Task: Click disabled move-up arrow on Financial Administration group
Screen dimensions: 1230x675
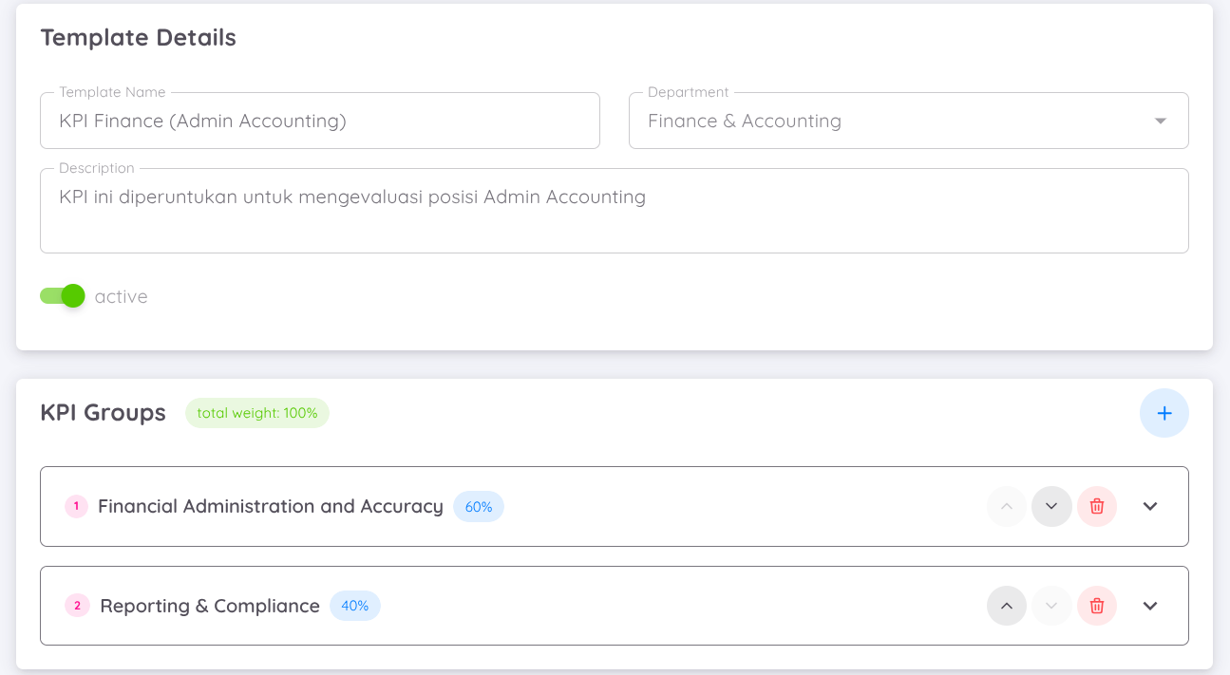Action: pos(1007,506)
